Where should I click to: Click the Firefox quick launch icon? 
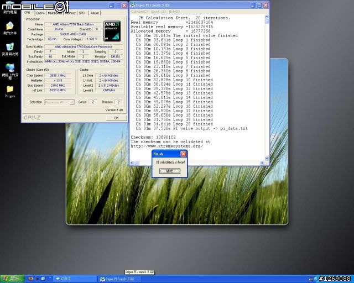(31, 279)
